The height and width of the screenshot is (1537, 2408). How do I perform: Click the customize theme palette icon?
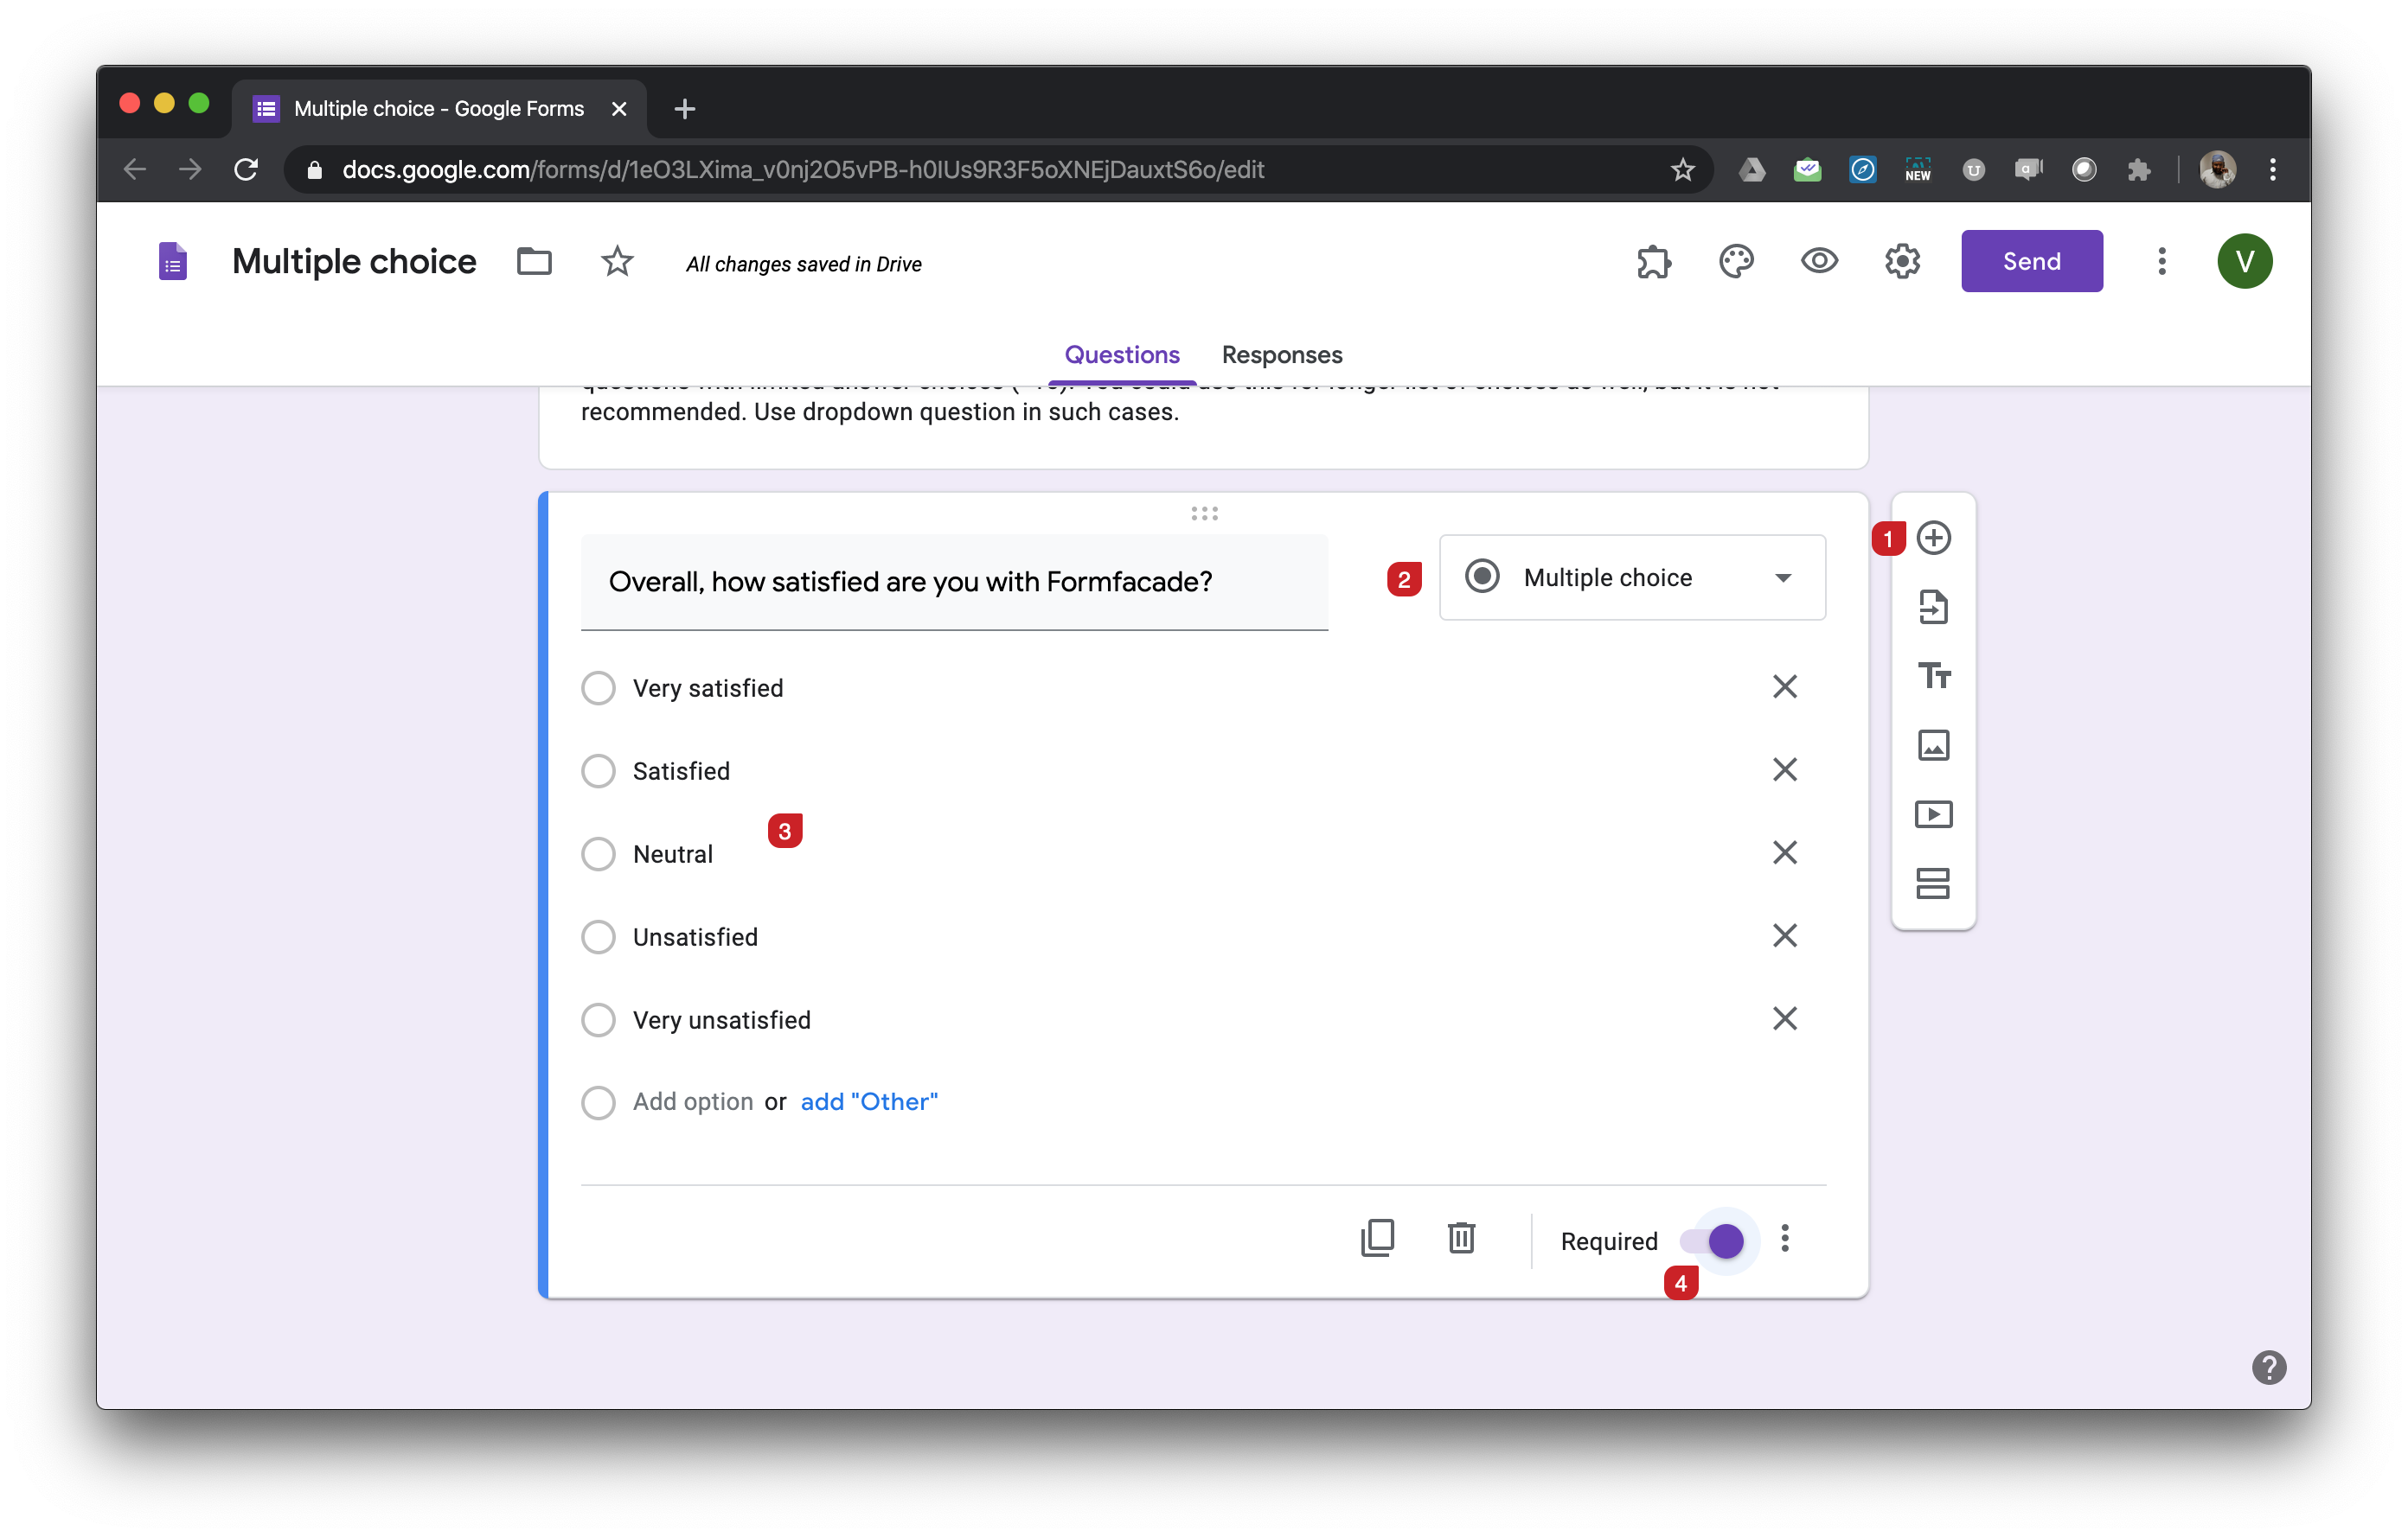point(1738,261)
